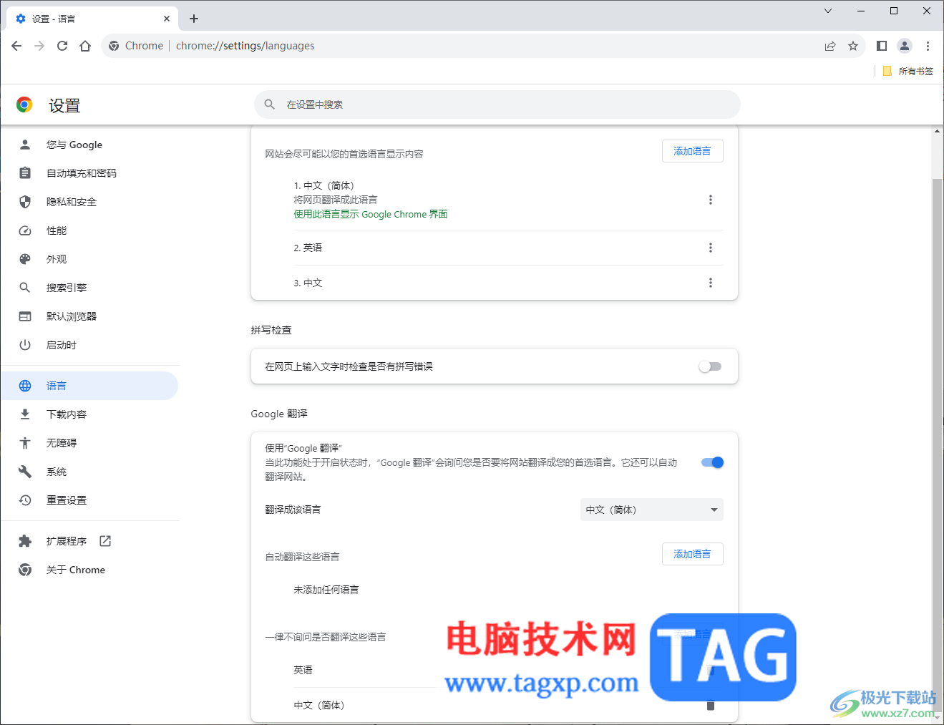Click the address bar URL chrome://settings/languages
Viewport: 944px width, 725px height.
pos(245,46)
